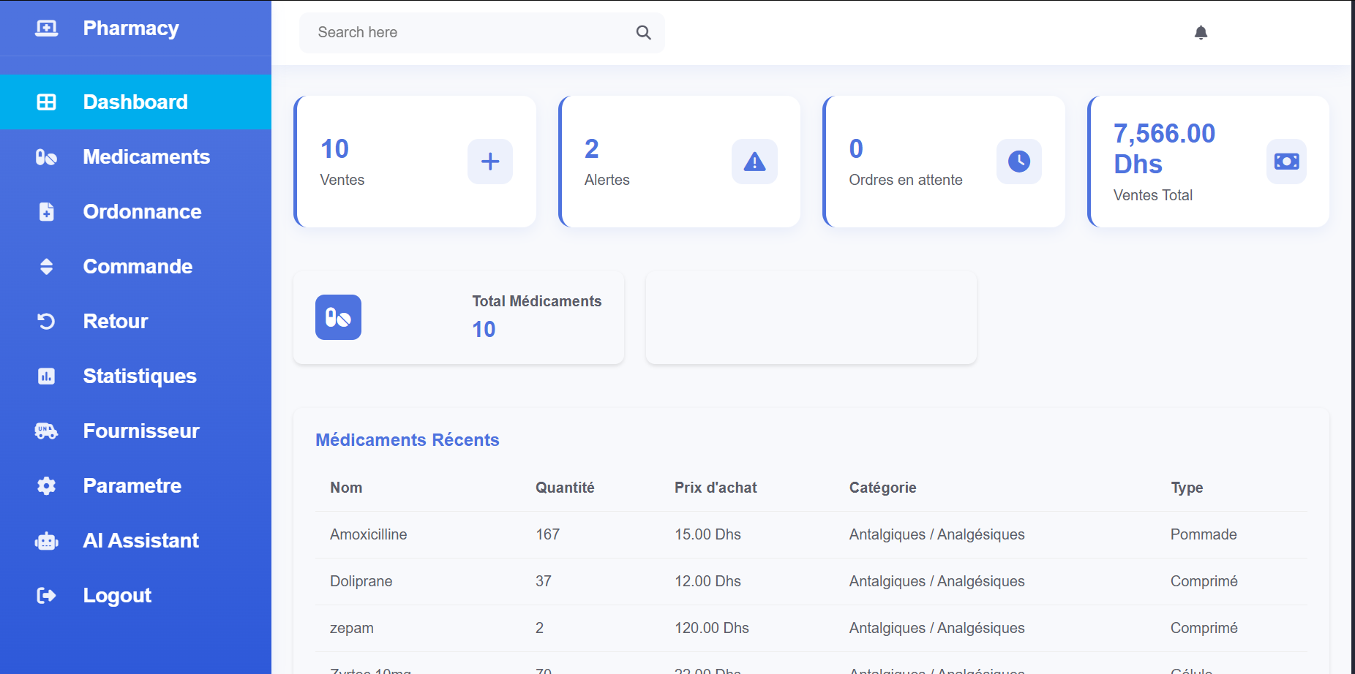Go to the Ordonnance page
Image resolution: width=1355 pixels, height=674 pixels.
142,211
